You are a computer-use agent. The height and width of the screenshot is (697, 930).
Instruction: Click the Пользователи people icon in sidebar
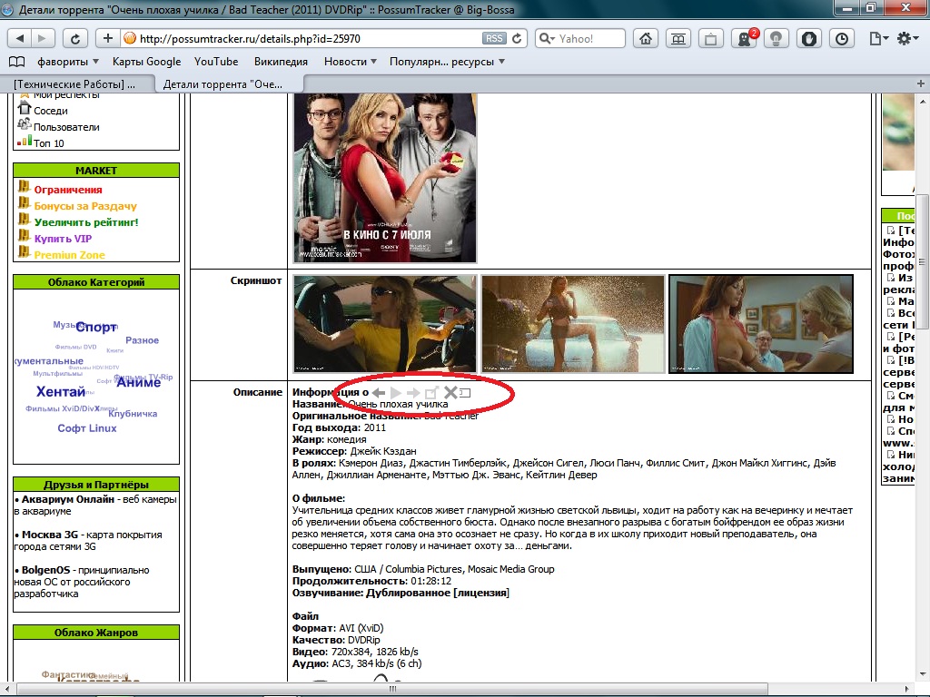click(24, 124)
